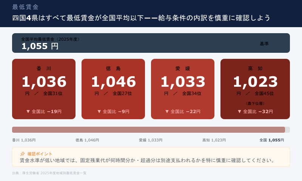Click the 香川 1,036円 label under the bar
This screenshot has height=181, width=302.
(24, 140)
